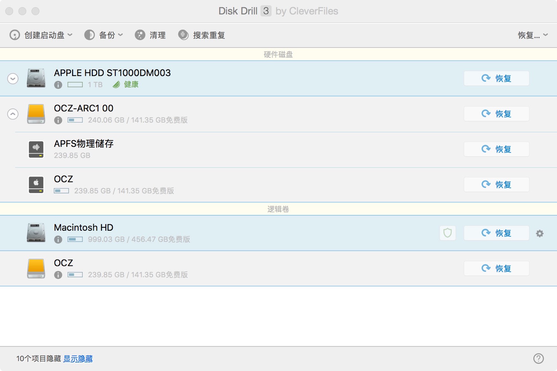Click the info icon for APPLE HDD ST1000DM003
This screenshot has height=371, width=557.
coord(58,85)
